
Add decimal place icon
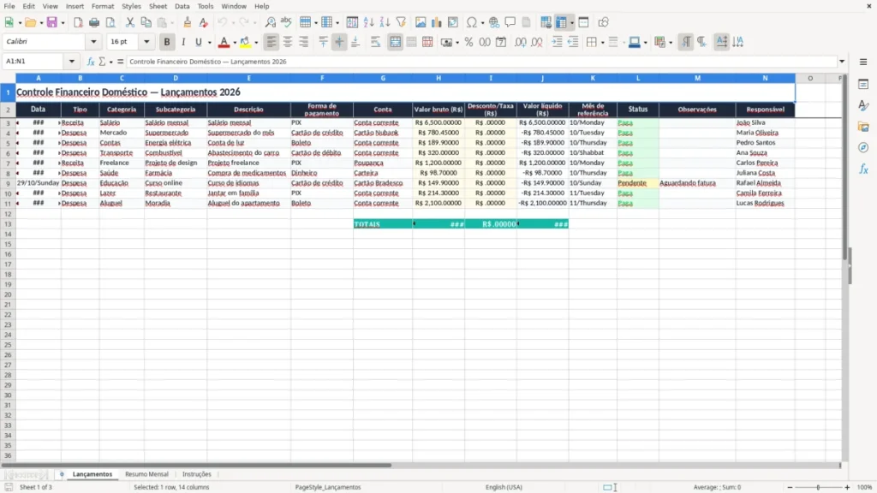point(520,42)
